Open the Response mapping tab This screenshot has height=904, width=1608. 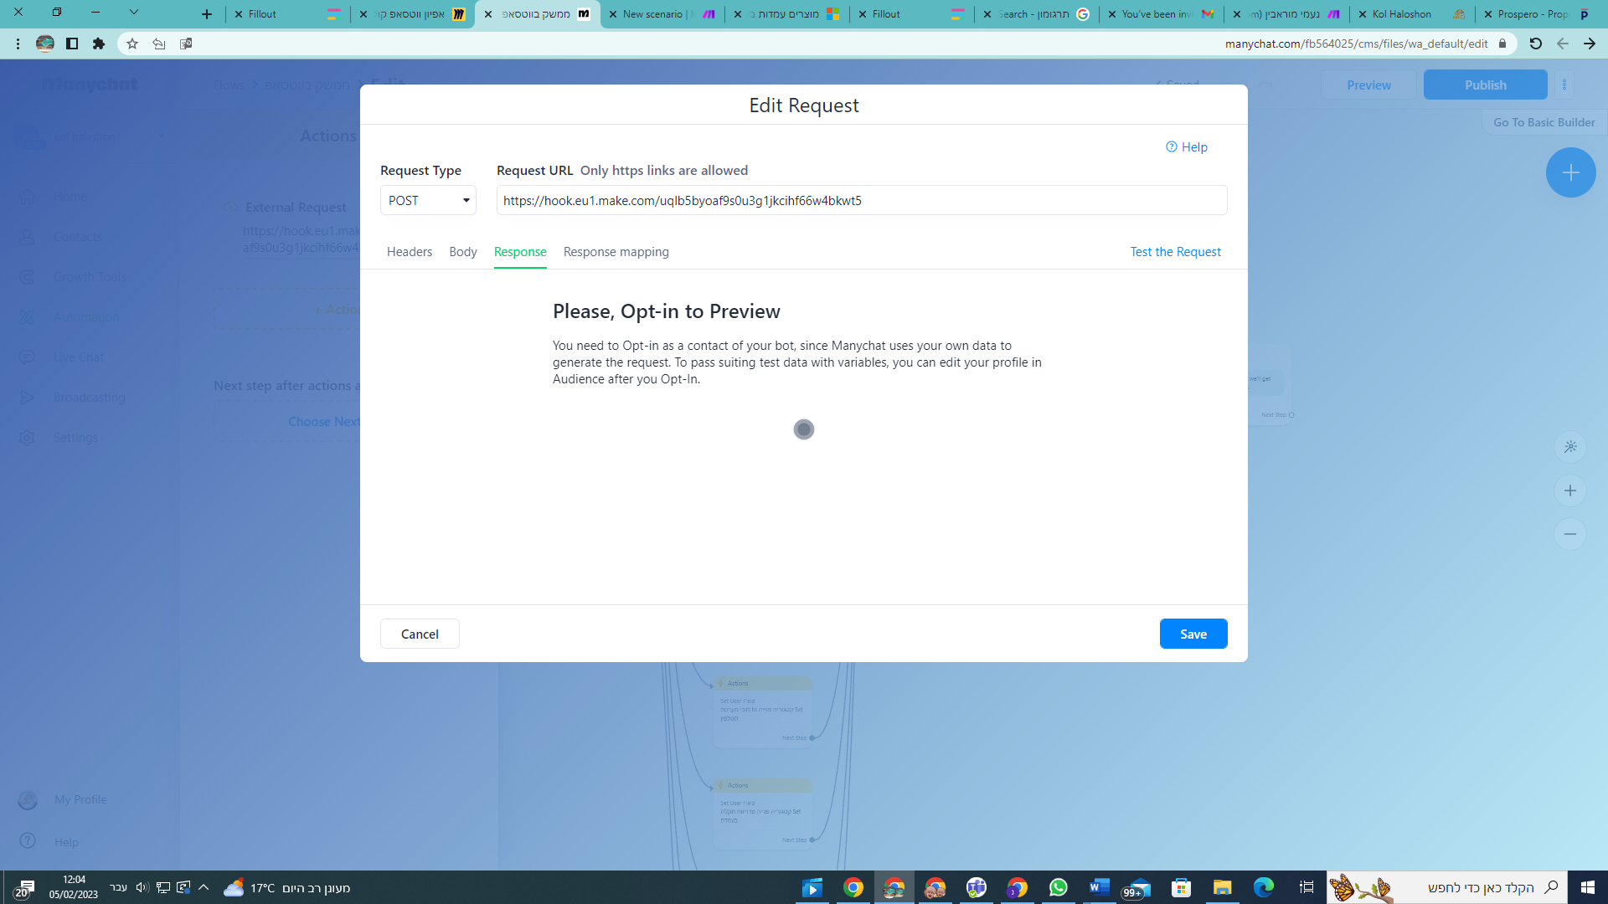616,252
